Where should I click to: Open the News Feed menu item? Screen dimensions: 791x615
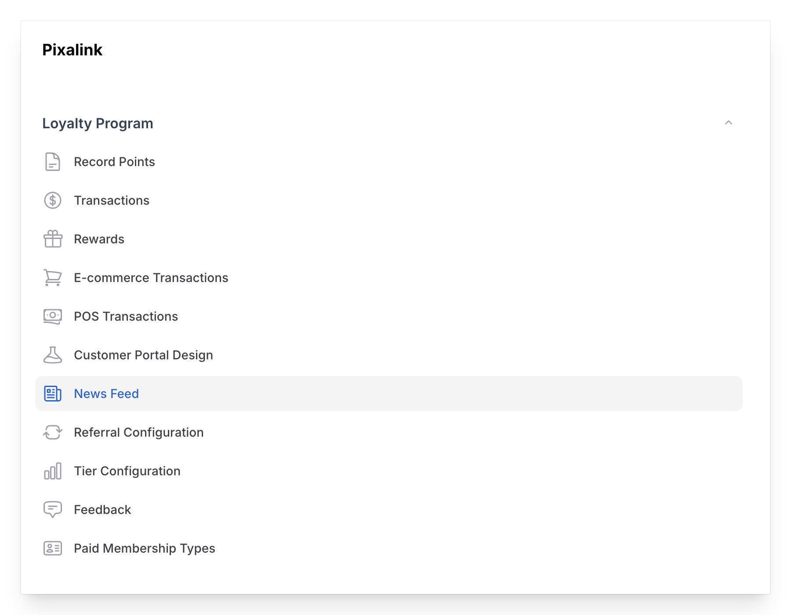pos(106,394)
